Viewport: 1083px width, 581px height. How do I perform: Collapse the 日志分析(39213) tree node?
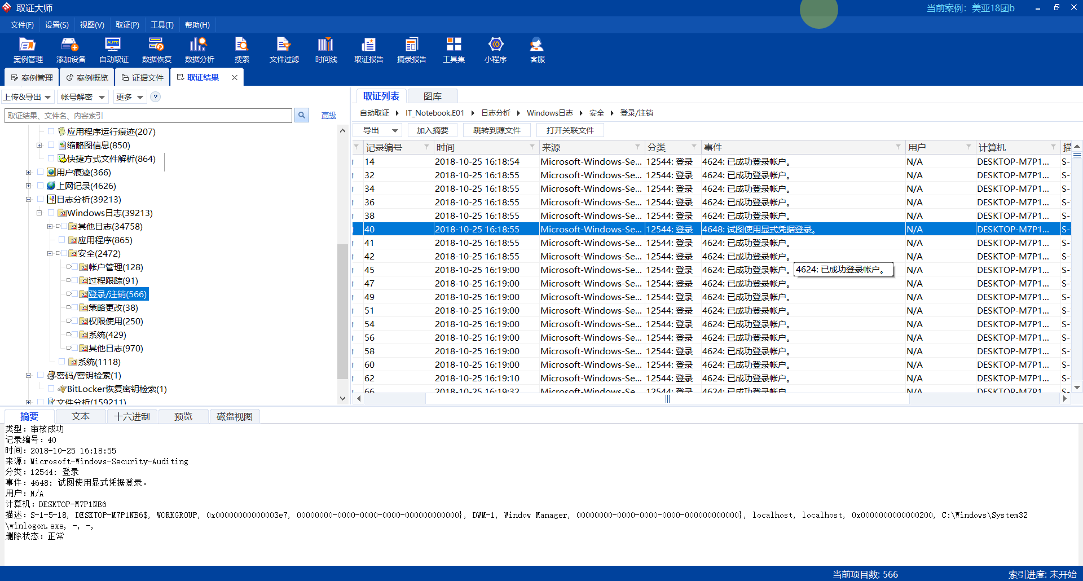[28, 199]
